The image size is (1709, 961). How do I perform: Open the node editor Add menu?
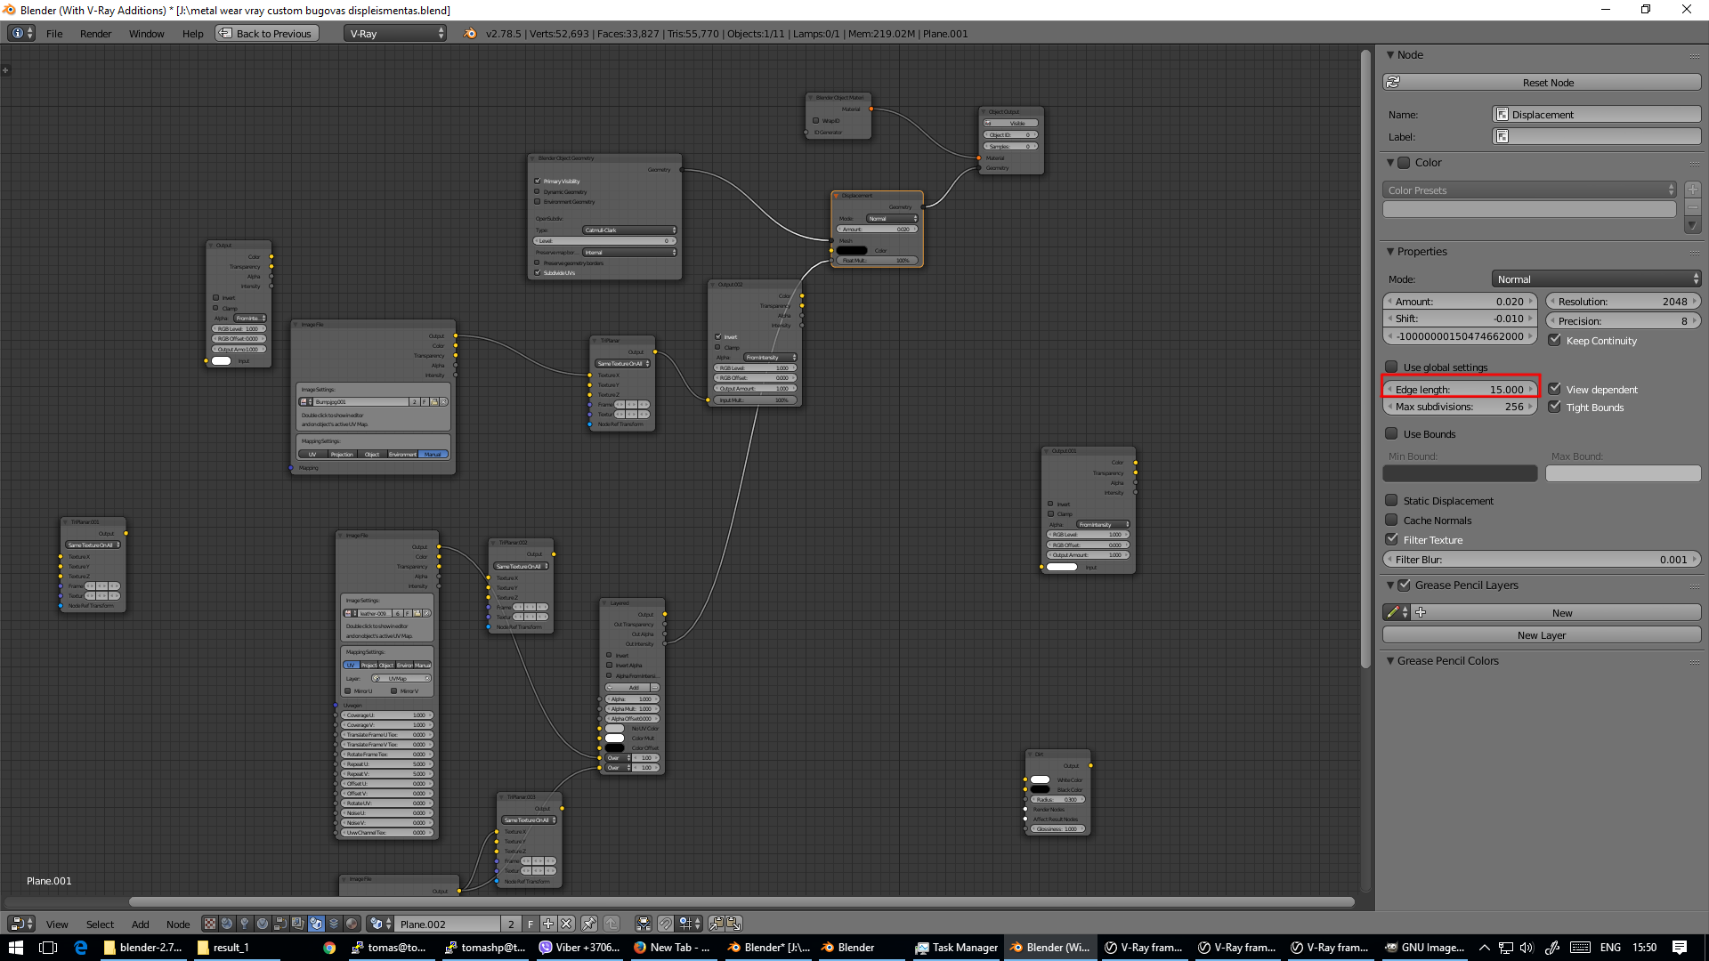point(140,925)
